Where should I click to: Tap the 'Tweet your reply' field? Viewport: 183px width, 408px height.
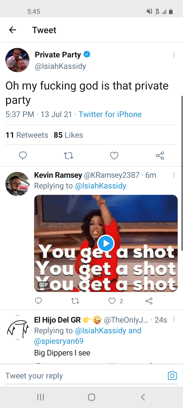tap(84, 376)
